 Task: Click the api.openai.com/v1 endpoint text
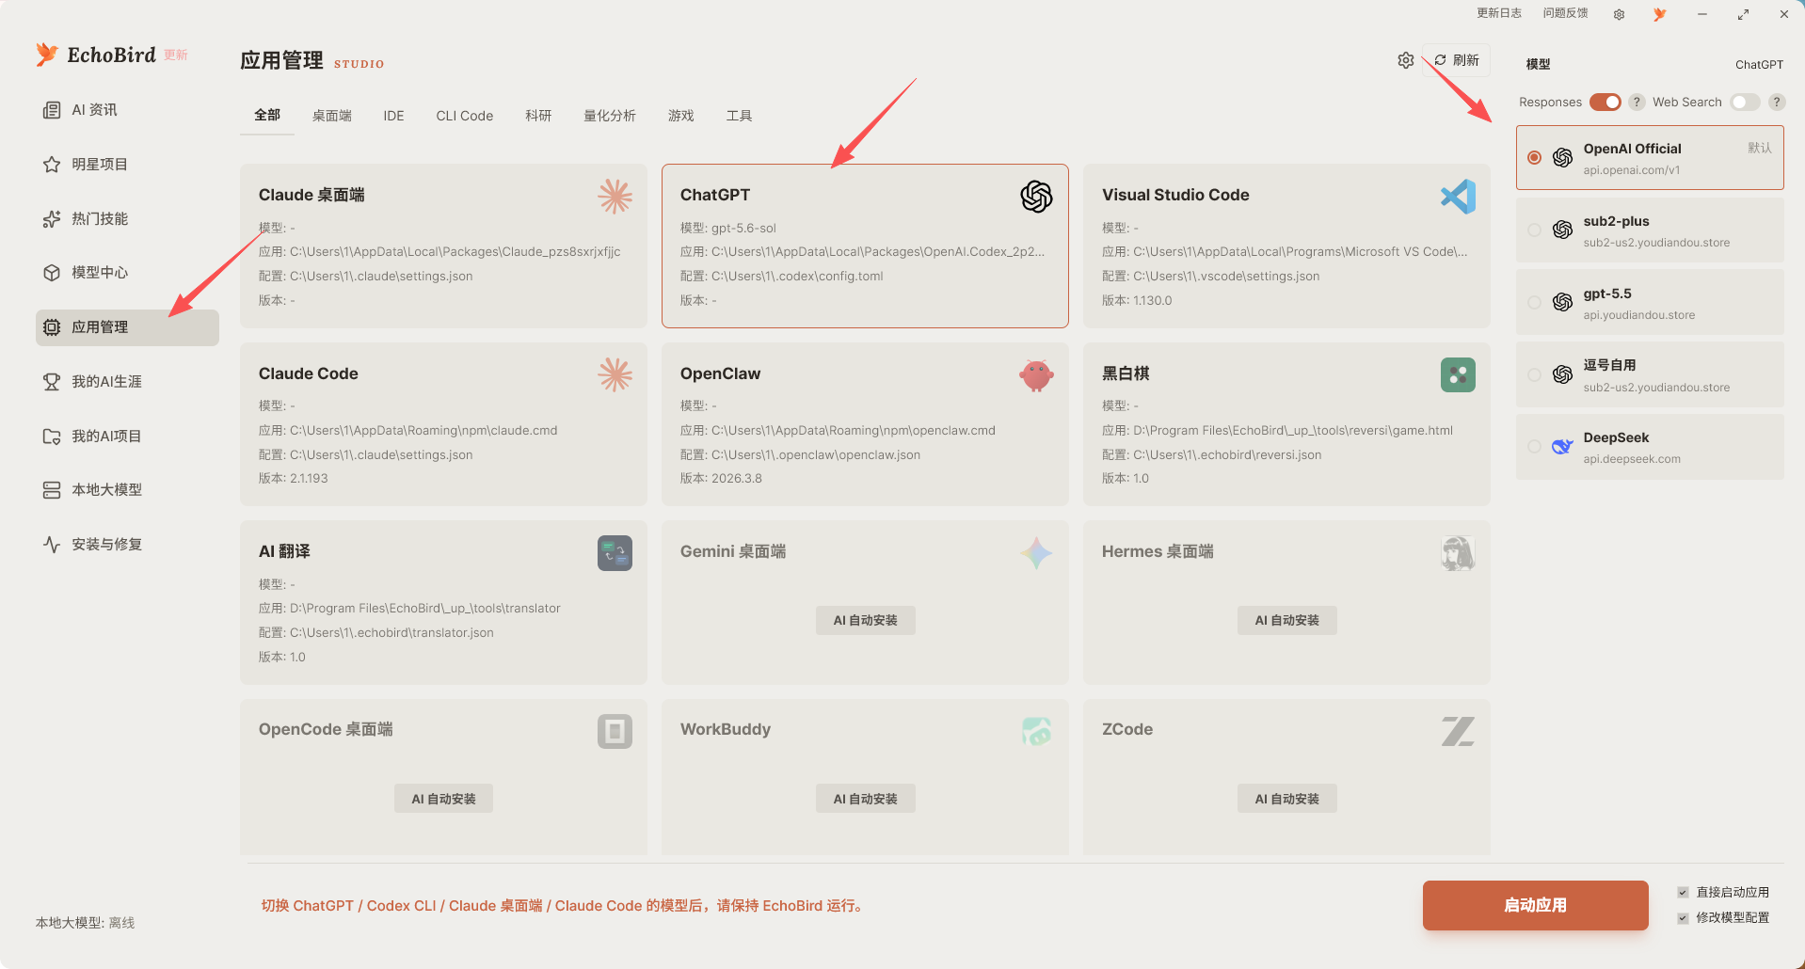click(1632, 170)
